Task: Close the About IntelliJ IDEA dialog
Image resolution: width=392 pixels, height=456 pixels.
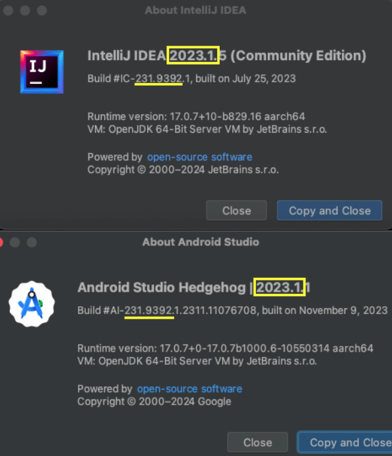Action: (x=236, y=211)
